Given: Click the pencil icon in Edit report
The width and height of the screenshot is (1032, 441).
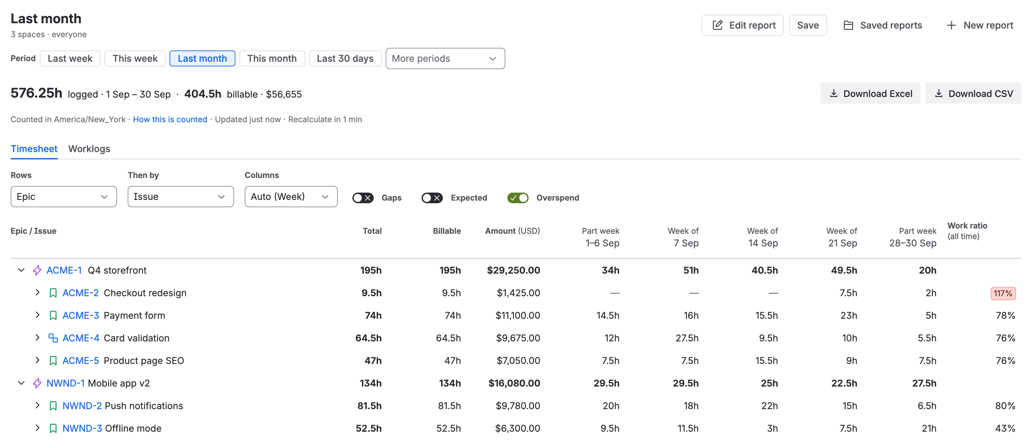Looking at the screenshot, I should (717, 25).
